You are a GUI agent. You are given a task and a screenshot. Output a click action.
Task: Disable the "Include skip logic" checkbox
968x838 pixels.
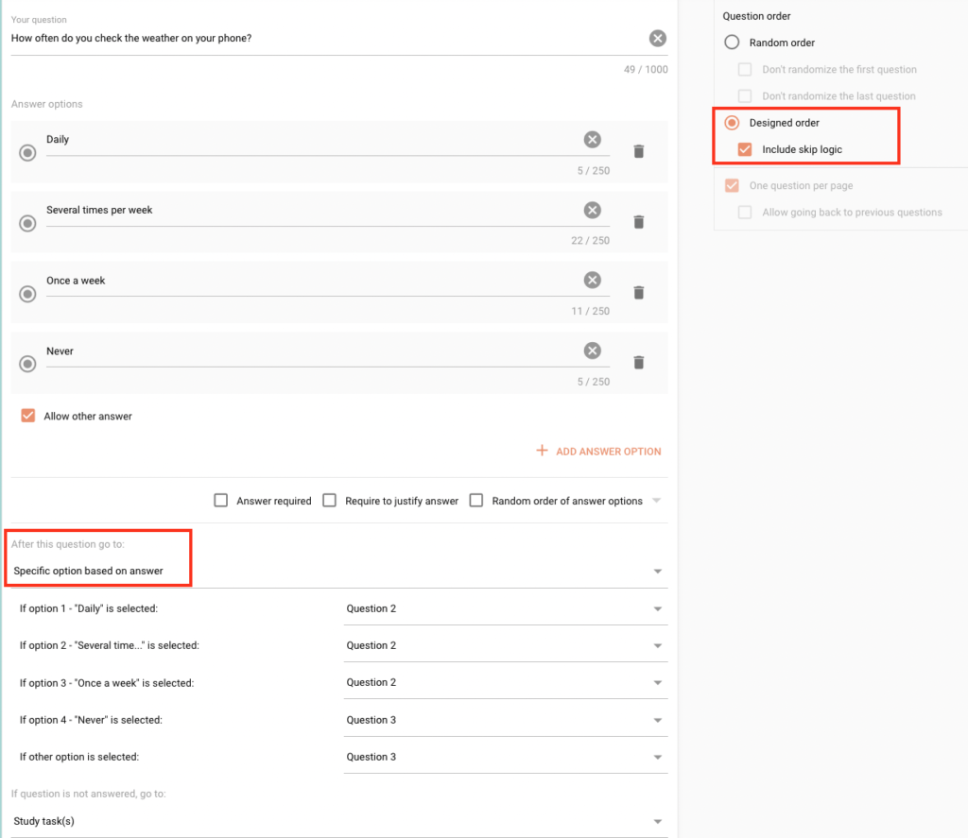point(744,148)
